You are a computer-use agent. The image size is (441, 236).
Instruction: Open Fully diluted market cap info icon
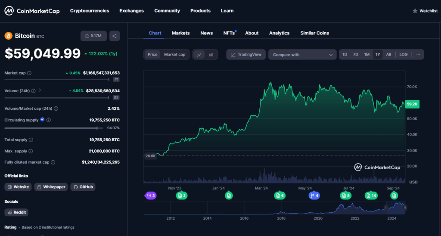[x=53, y=162]
